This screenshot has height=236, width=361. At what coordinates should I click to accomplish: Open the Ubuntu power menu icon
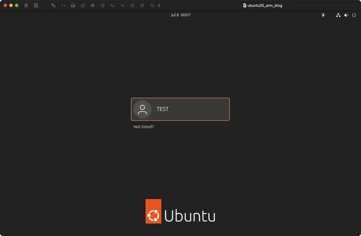click(x=354, y=15)
